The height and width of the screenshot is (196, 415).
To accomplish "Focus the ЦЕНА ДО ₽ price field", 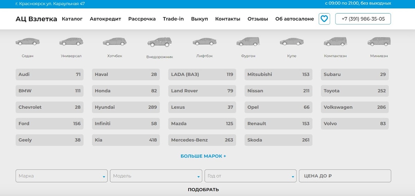I will tap(345, 176).
